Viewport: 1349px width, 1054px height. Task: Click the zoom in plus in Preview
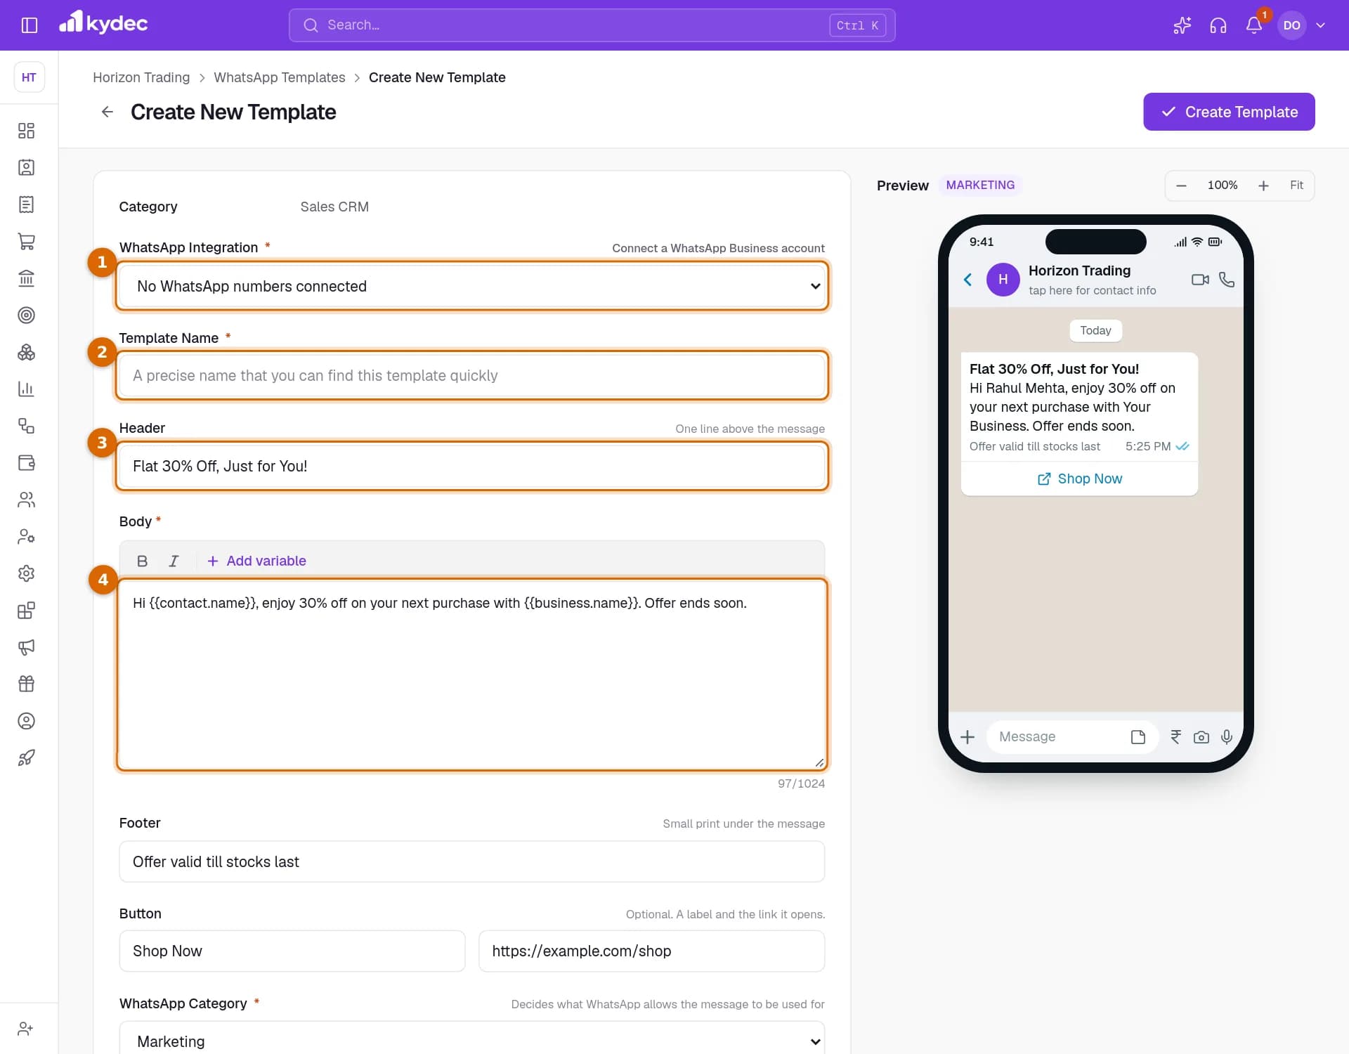click(1263, 186)
